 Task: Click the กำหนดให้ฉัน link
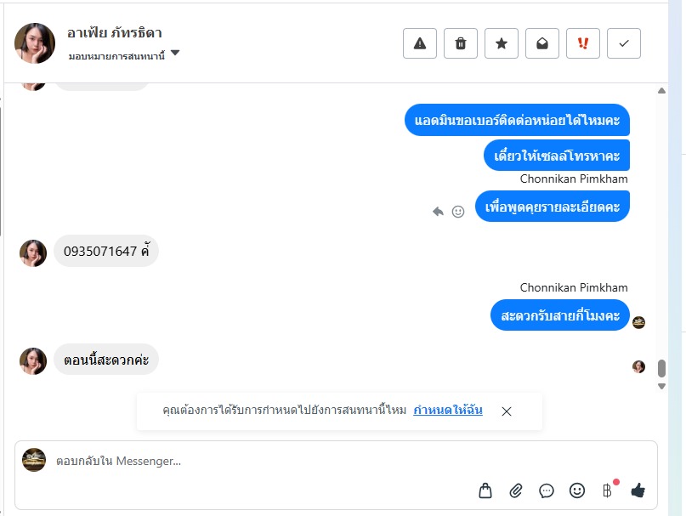coord(448,410)
